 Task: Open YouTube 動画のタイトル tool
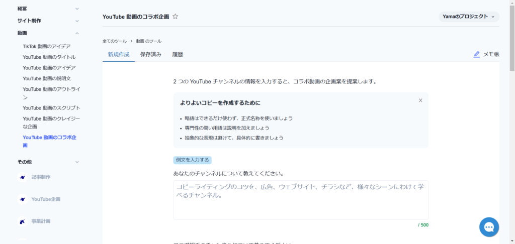click(x=49, y=57)
